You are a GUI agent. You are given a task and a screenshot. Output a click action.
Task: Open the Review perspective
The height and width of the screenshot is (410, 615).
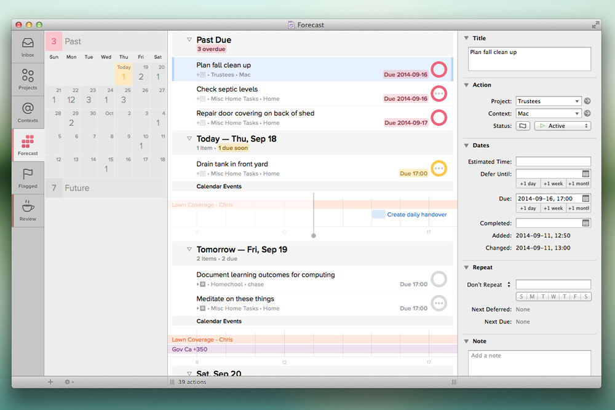pyautogui.click(x=28, y=211)
